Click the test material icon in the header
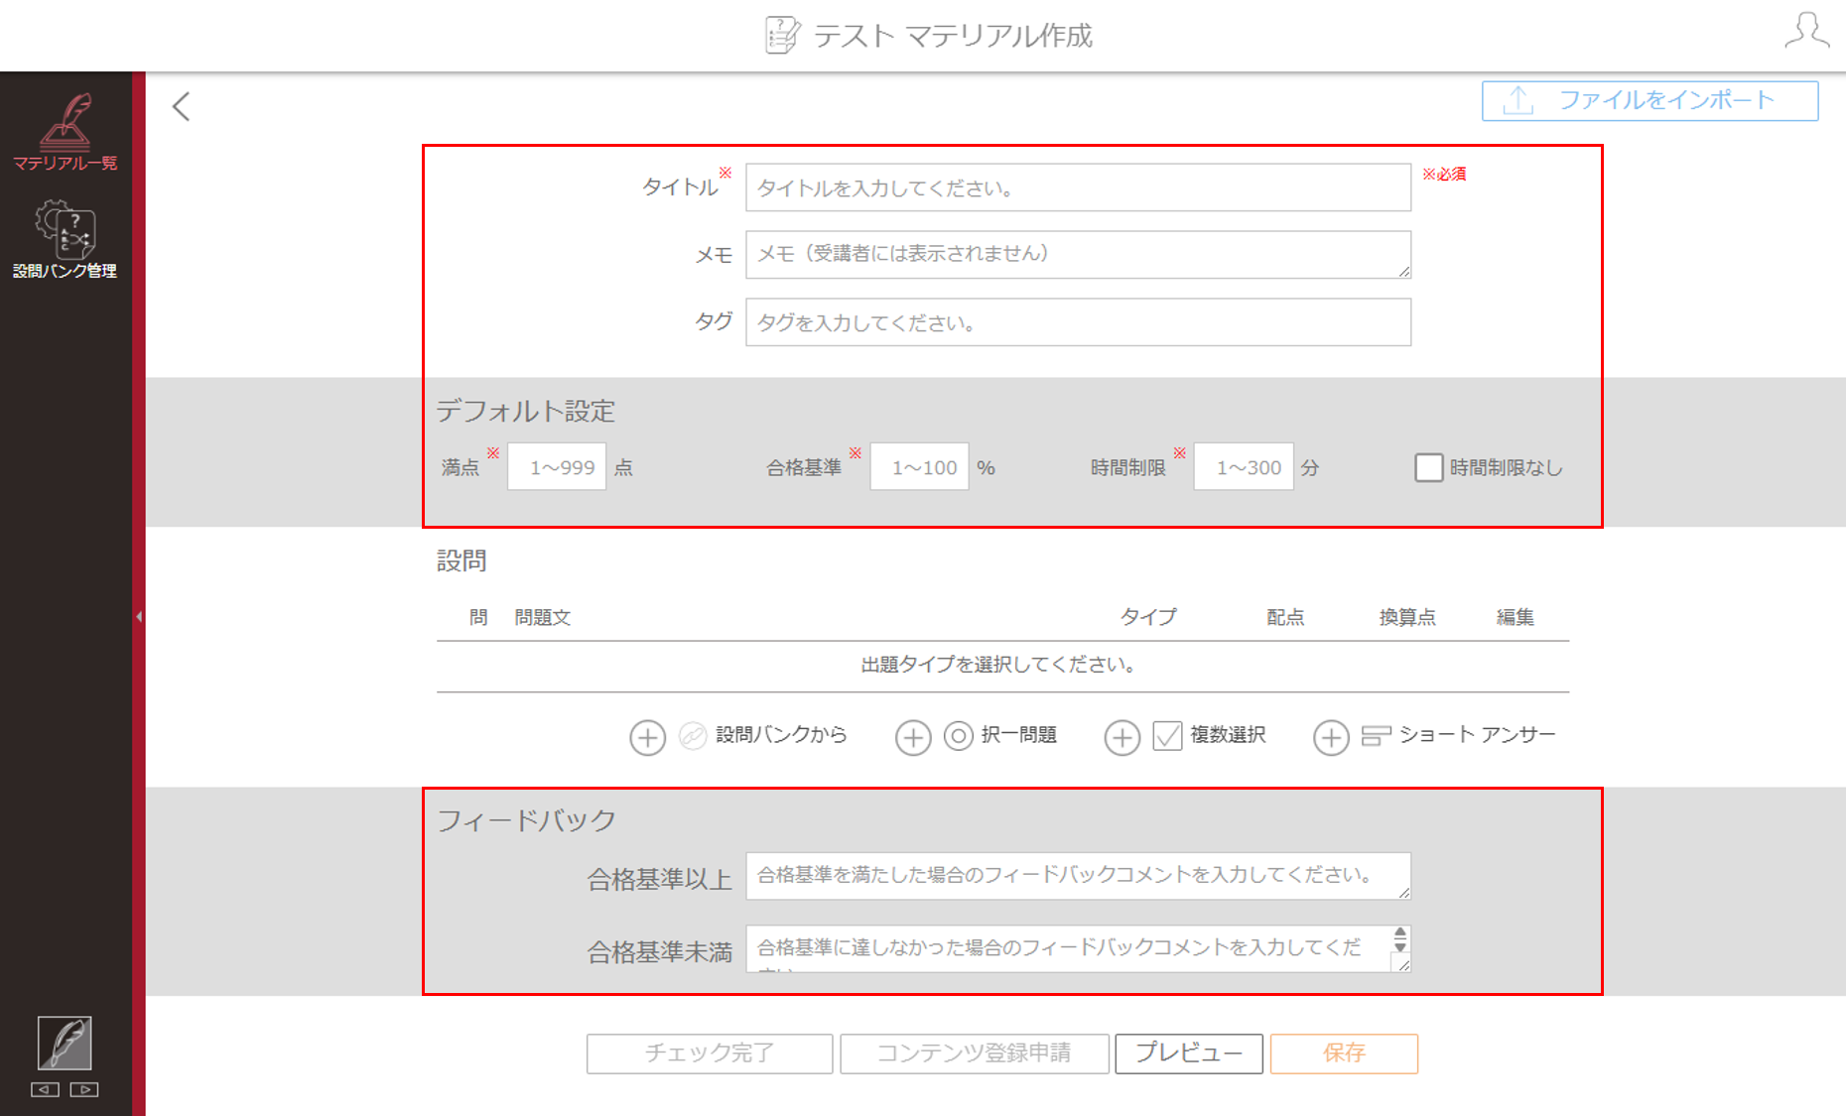 pyautogui.click(x=783, y=35)
